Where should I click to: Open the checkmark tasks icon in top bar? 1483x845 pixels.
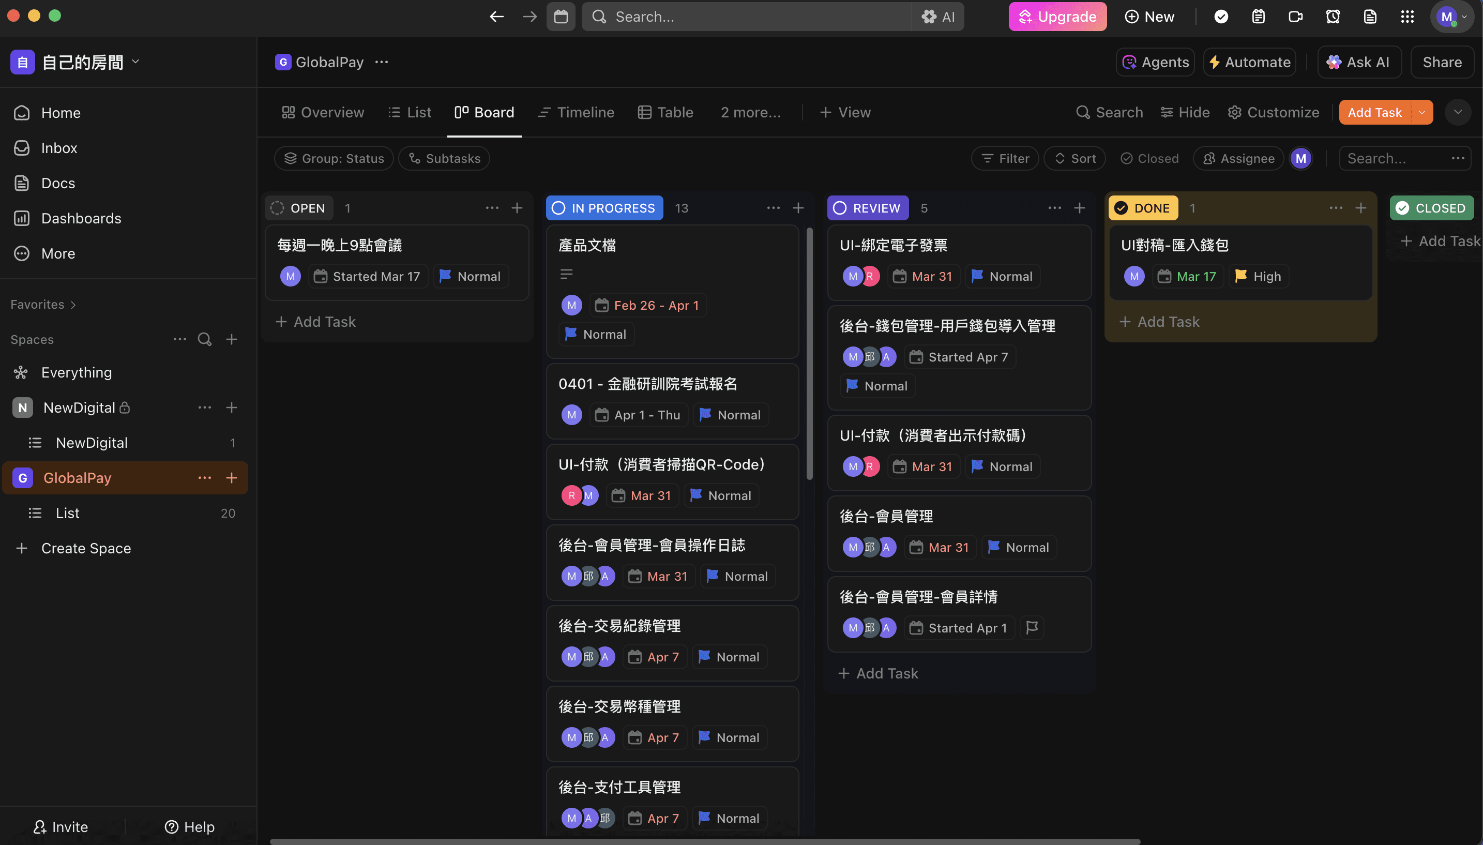pos(1221,16)
